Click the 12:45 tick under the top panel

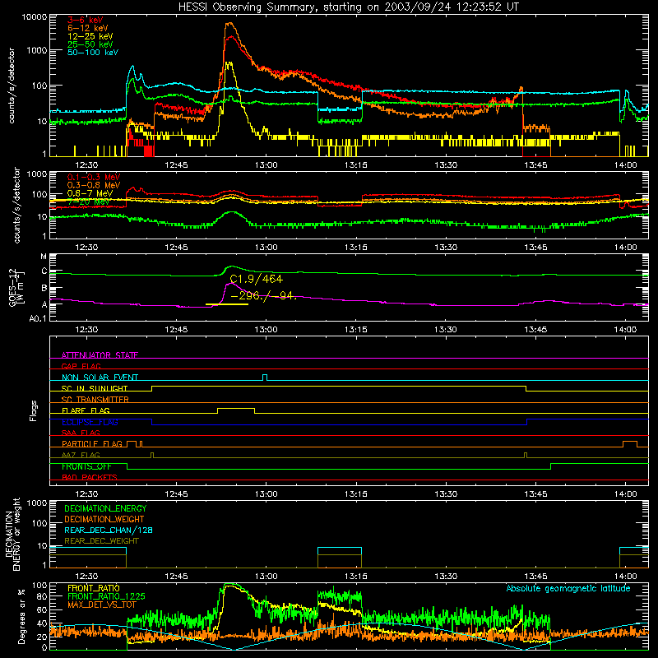click(176, 165)
